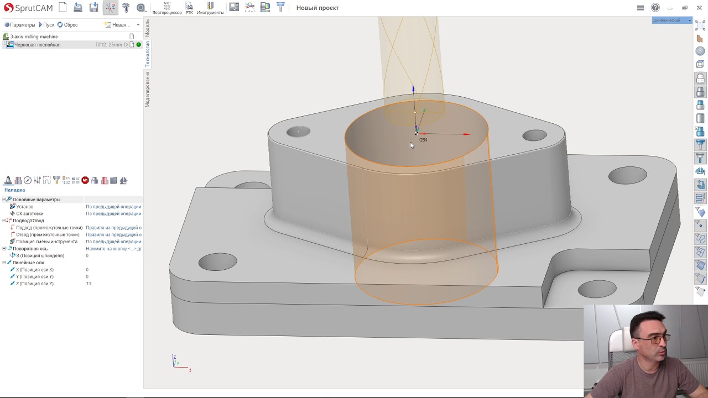Select Подвод (промежуточные точки) row
Image resolution: width=708 pixels, height=398 pixels.
click(x=72, y=228)
